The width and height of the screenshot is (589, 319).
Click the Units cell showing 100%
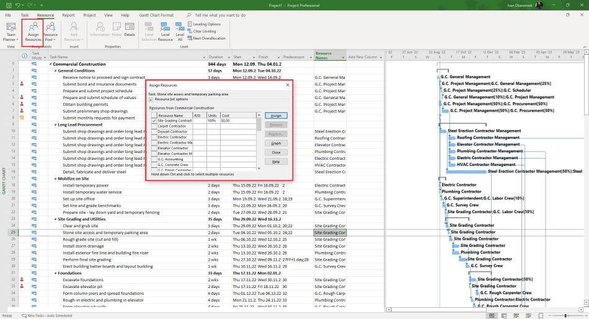pyautogui.click(x=213, y=121)
